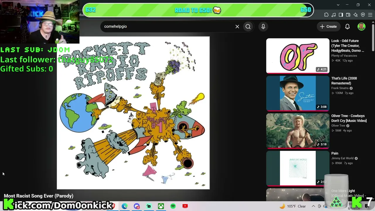Image resolution: width=375 pixels, height=211 pixels.
Task: Click the 'Most Racist Song Ever (Parody)' title
Action: coord(39,196)
